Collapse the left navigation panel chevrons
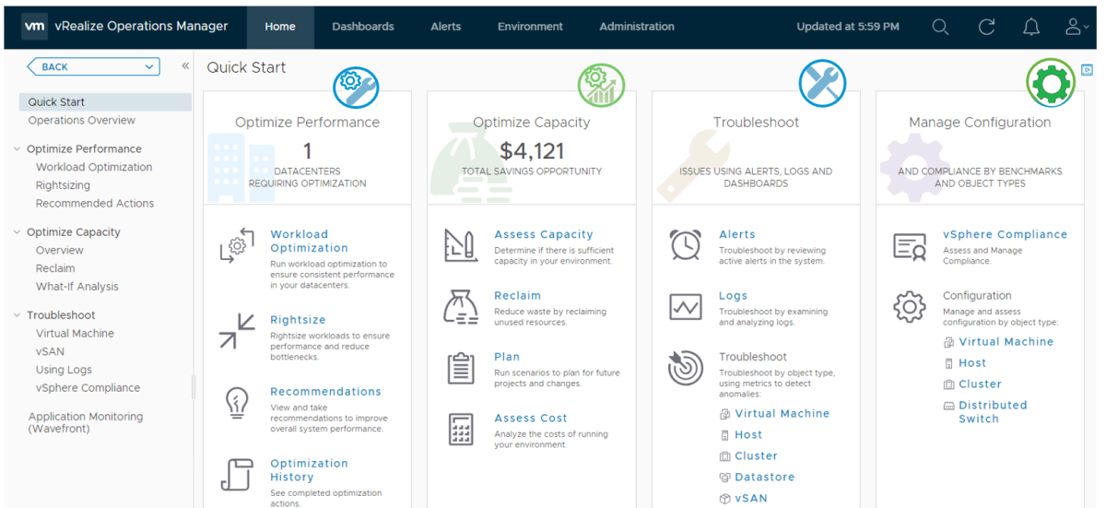Image resolution: width=1106 pixels, height=508 pixels. click(x=184, y=66)
